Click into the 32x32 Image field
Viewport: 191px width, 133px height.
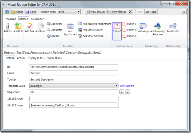[74, 105]
